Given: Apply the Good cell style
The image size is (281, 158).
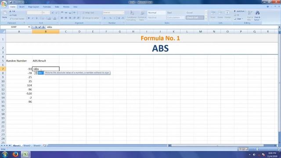Looking at the screenshot, I should click(x=195, y=13).
